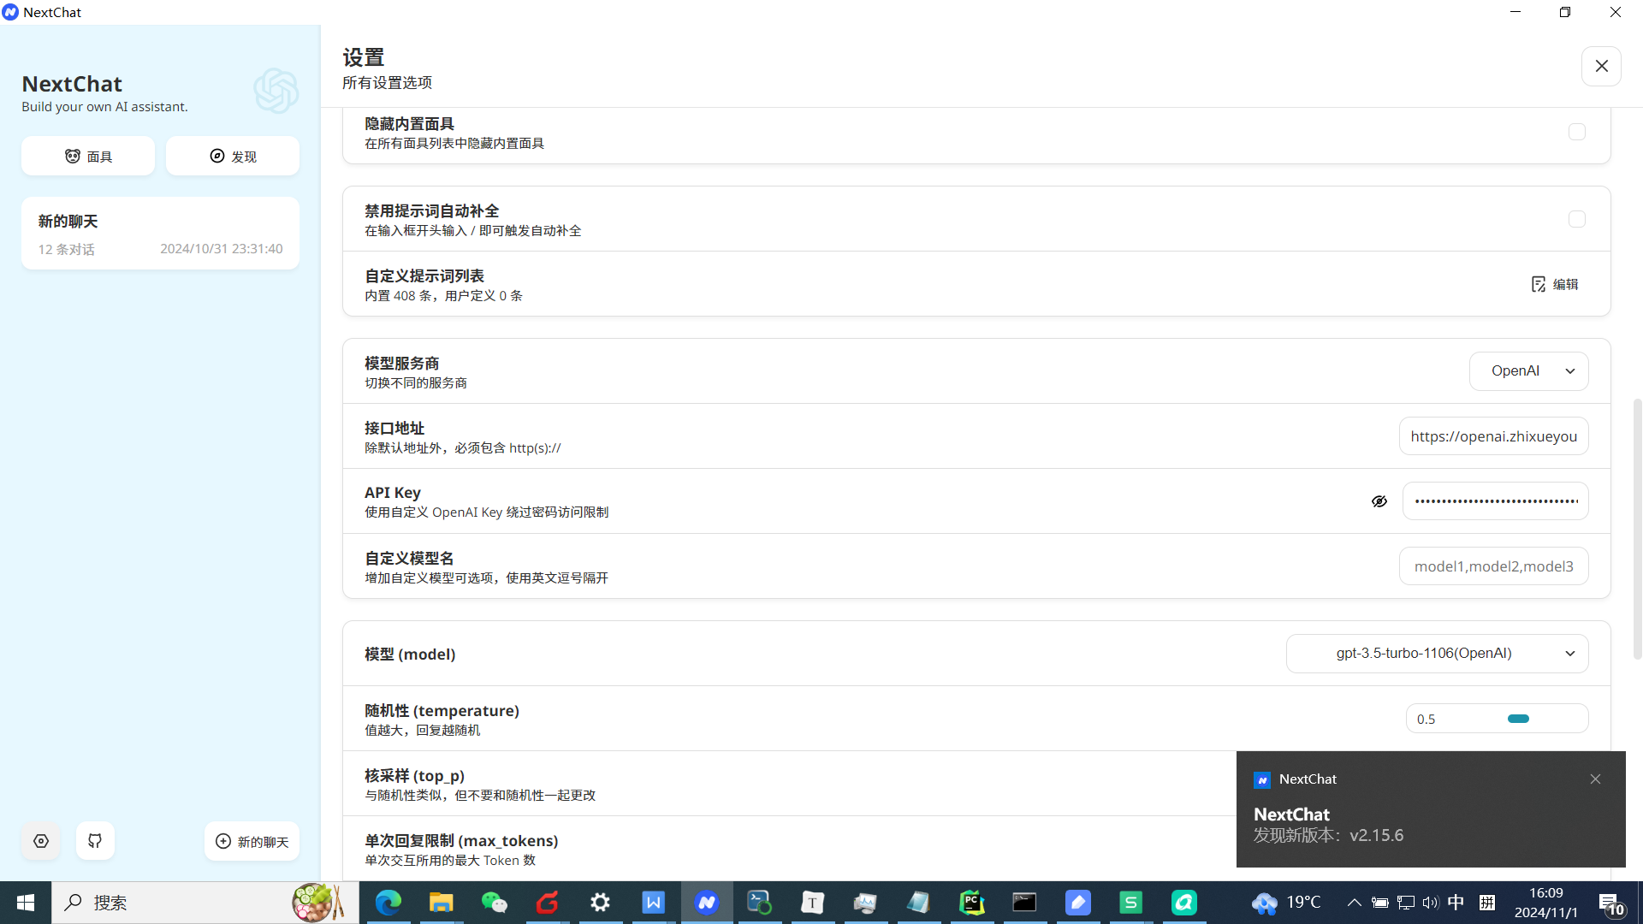1643x924 pixels.
Task: Show hidden system tray icons chevron
Action: tap(1354, 903)
